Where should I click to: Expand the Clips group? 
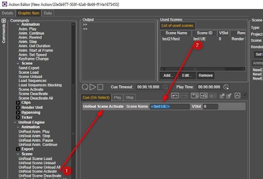point(18,103)
